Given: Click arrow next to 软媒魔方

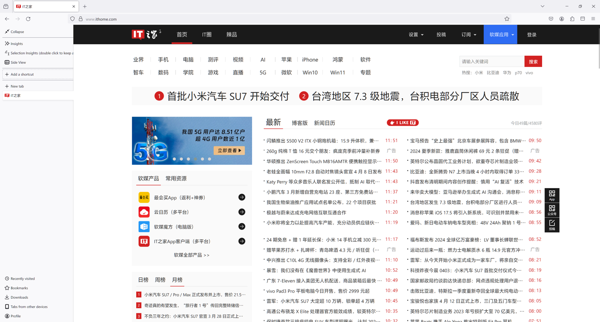Looking at the screenshot, I should click(x=242, y=227).
